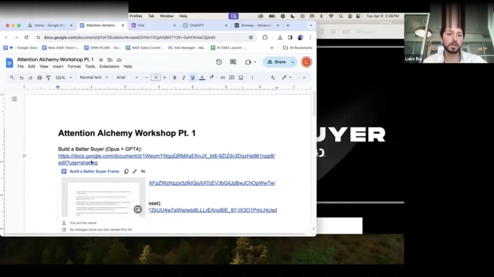Decrease the font size

coord(147,77)
